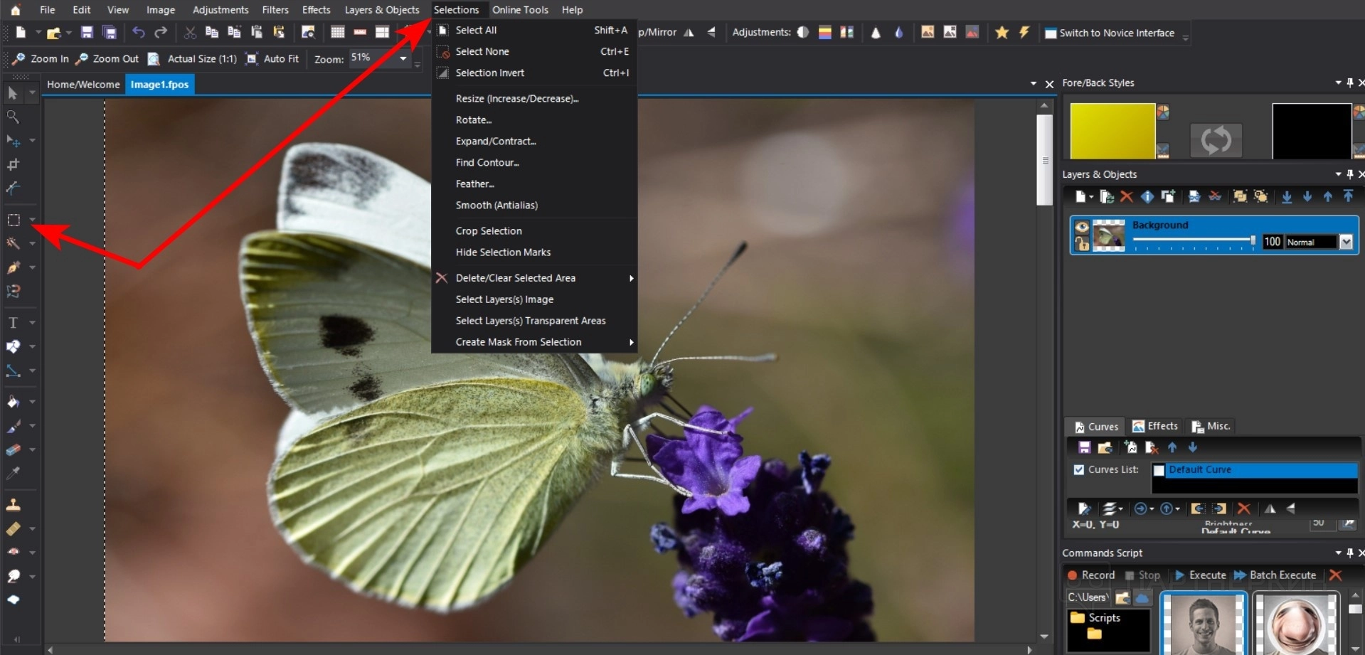Click the yellow star favorites icon
Viewport: 1365px width, 655px height.
tap(1002, 33)
